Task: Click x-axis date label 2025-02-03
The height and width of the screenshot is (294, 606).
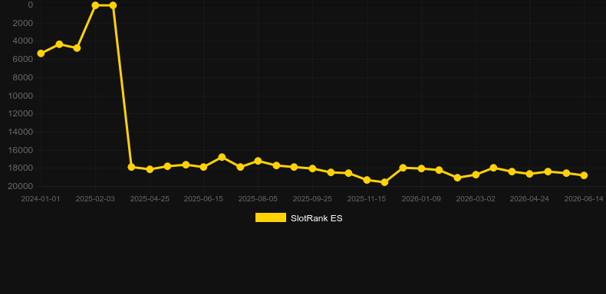Action: pyautogui.click(x=95, y=199)
